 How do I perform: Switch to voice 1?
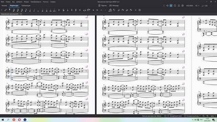click(119, 10)
